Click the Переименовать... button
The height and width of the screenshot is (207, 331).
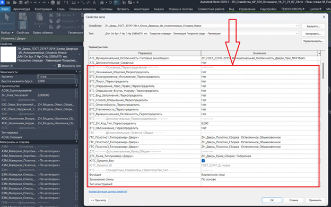(x=313, y=41)
